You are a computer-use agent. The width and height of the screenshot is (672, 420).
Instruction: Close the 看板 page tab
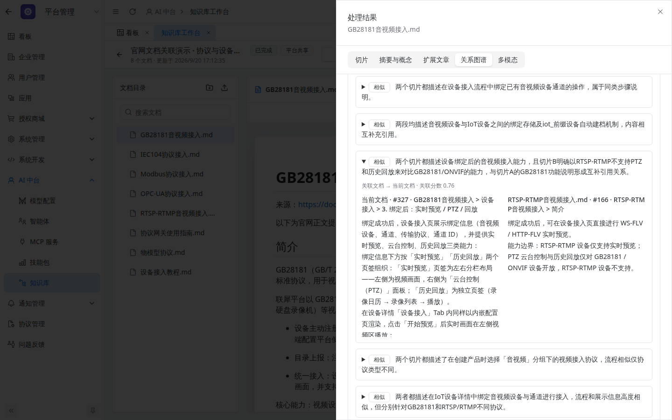[x=147, y=33]
